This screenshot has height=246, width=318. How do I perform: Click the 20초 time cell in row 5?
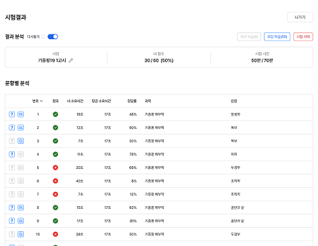pyautogui.click(x=79, y=168)
